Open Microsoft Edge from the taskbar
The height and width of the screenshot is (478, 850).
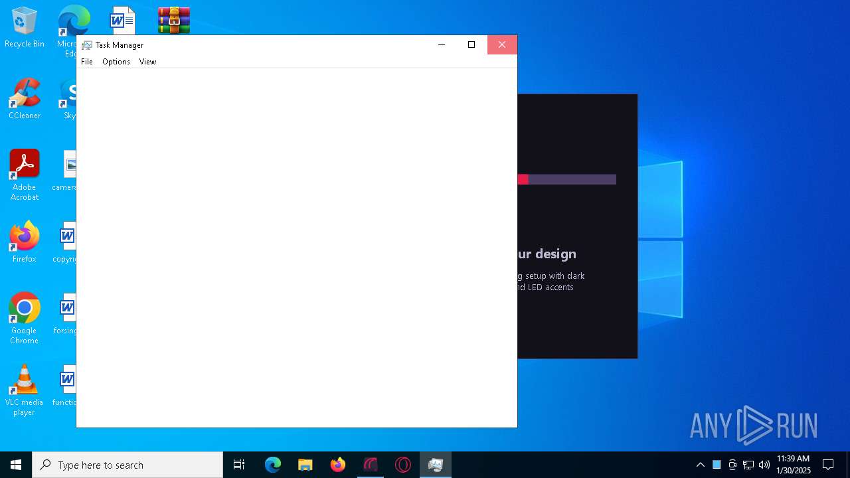[x=273, y=465]
